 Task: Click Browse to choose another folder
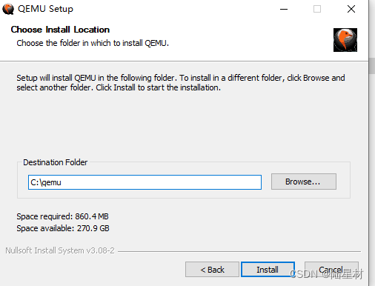[304, 182]
